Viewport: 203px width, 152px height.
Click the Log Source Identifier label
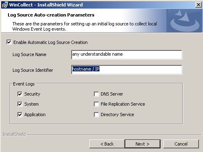[x=33, y=70]
